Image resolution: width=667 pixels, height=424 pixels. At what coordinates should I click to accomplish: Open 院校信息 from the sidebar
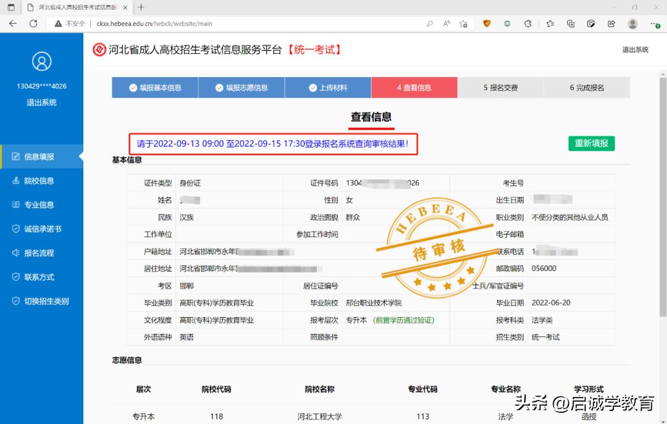[x=38, y=180]
